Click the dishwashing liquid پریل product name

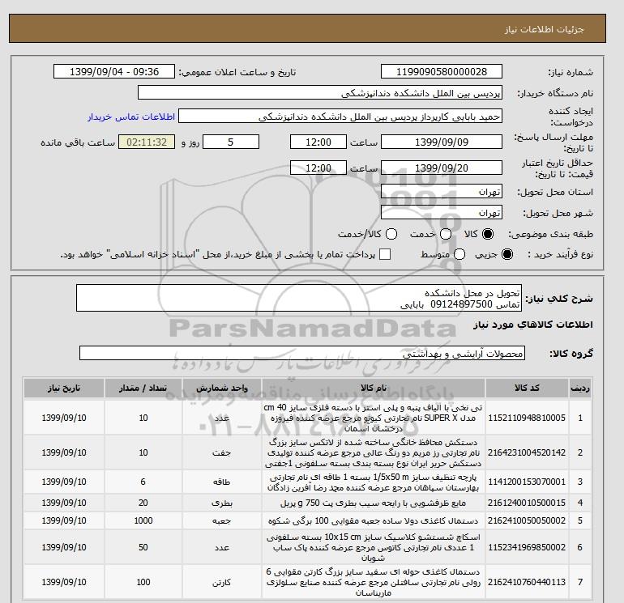(x=374, y=503)
